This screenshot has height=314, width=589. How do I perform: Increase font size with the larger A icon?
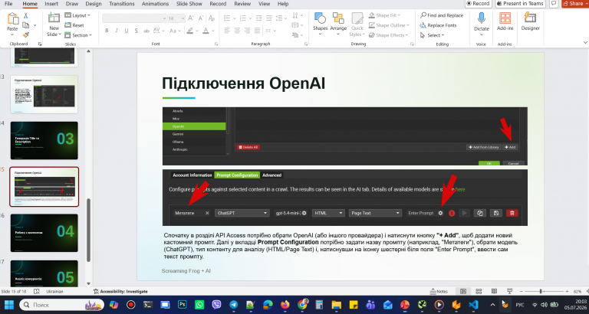(191, 18)
